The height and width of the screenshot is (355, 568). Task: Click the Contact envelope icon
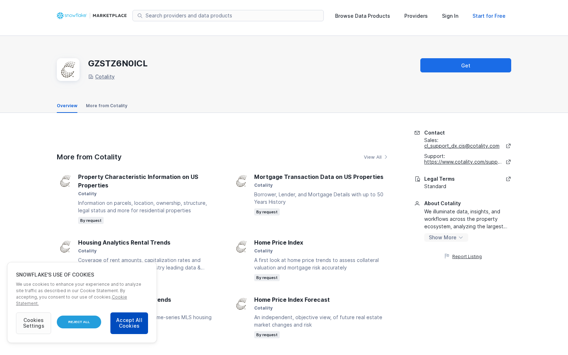click(x=417, y=133)
